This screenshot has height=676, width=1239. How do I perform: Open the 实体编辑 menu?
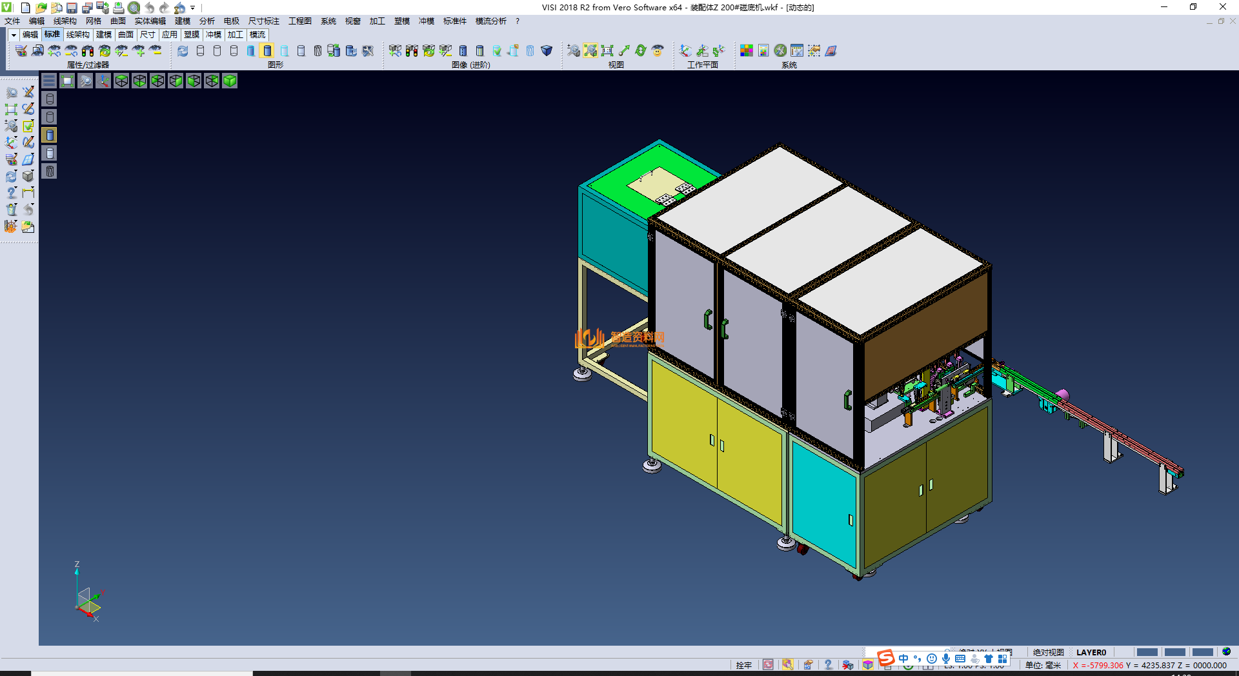[x=150, y=21]
